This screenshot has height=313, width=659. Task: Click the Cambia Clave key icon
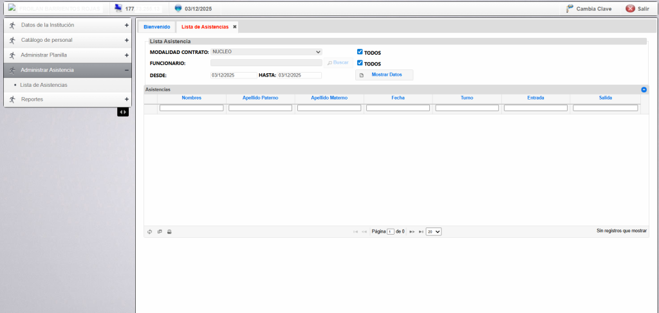pyautogui.click(x=570, y=9)
